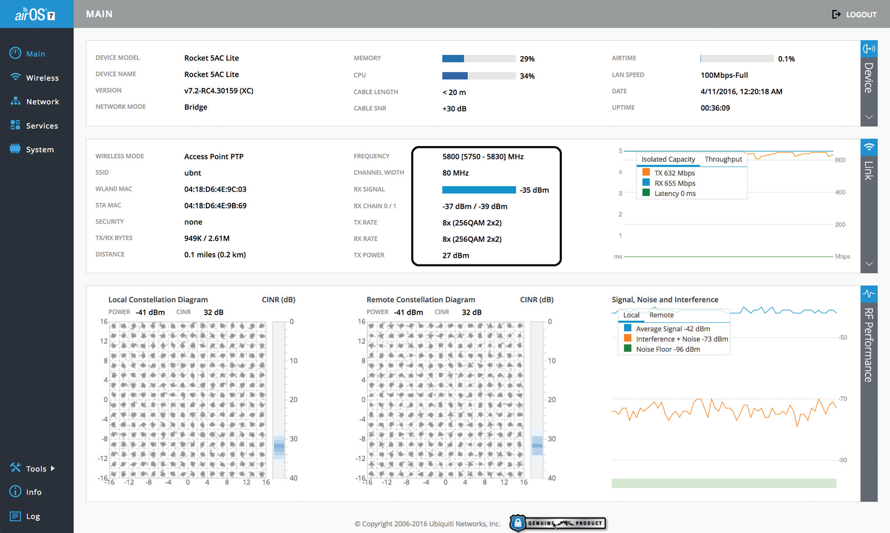Click the STA MAC address value
This screenshot has width=890, height=533.
coord(215,206)
